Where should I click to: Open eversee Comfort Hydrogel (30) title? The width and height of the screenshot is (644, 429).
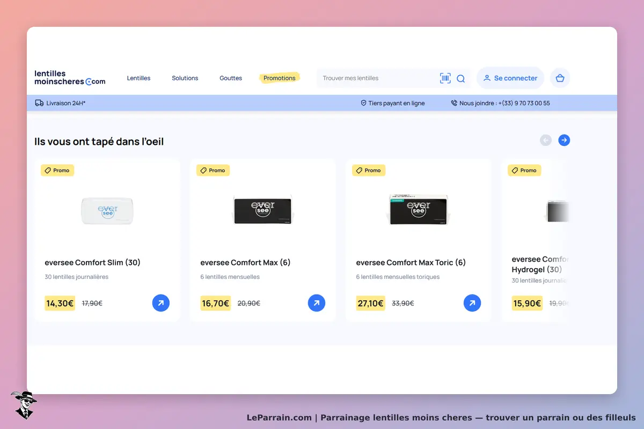[x=539, y=264]
